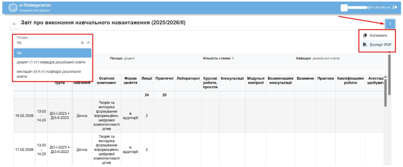The width and height of the screenshot is (403, 167).
Task: Click the logout icon next to the email
Action: (x=395, y=7)
